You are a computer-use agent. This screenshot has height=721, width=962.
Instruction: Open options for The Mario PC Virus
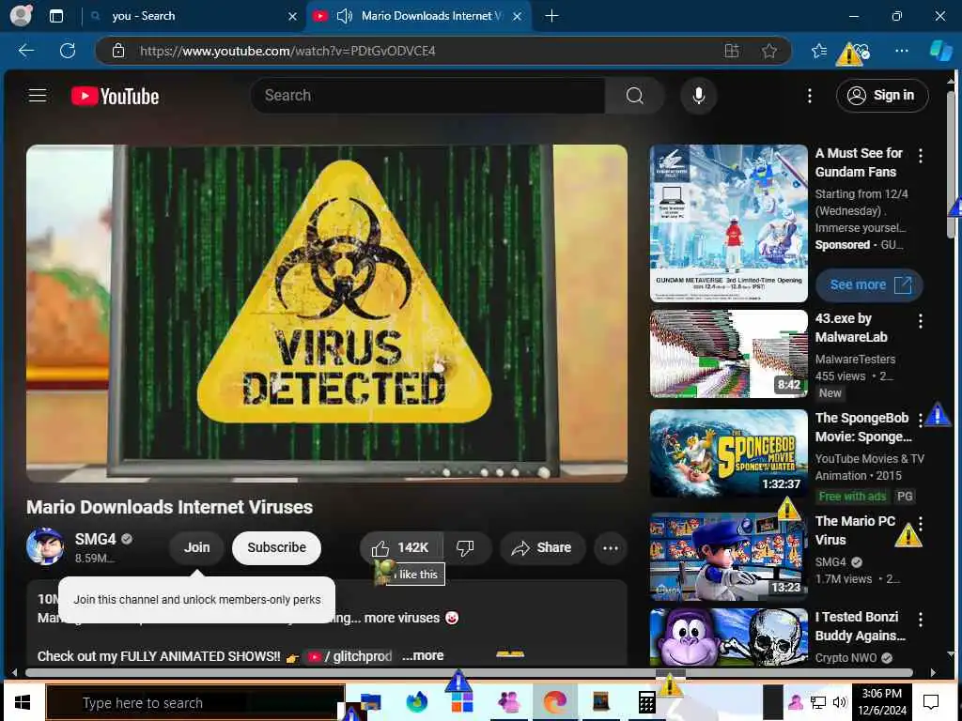921,523
